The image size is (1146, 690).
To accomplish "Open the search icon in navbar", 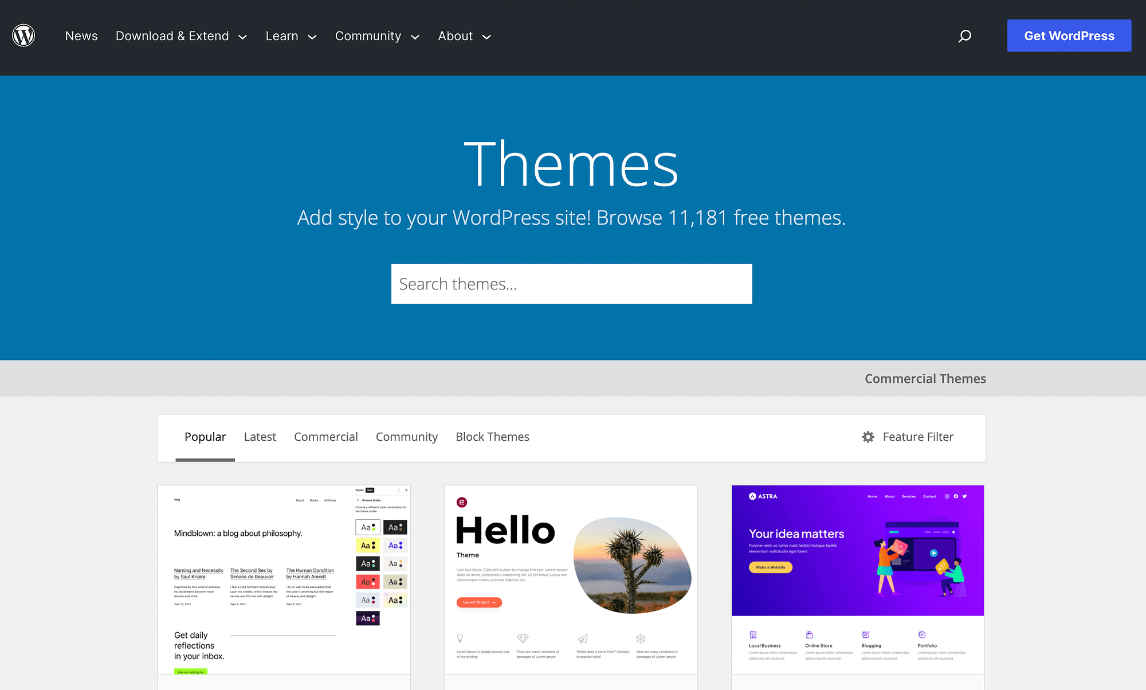I will (x=965, y=36).
